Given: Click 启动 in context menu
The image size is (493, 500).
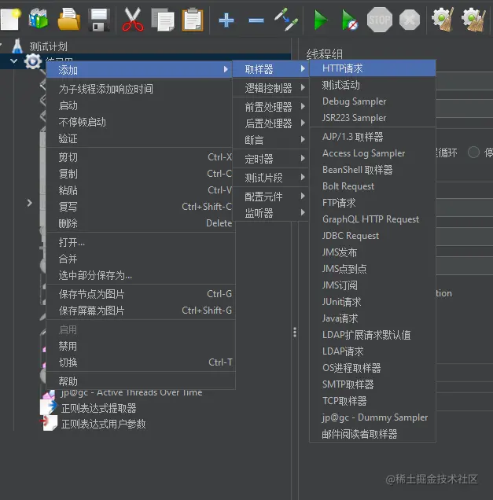Looking at the screenshot, I should point(138,105).
